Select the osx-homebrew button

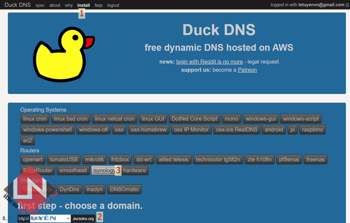tap(149, 130)
